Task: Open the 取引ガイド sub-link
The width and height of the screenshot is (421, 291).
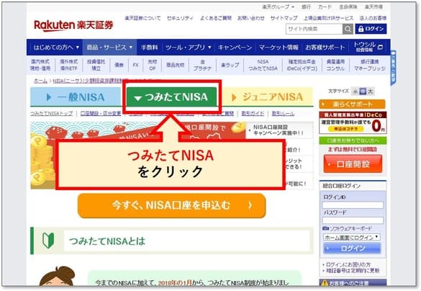Action: pos(253,113)
